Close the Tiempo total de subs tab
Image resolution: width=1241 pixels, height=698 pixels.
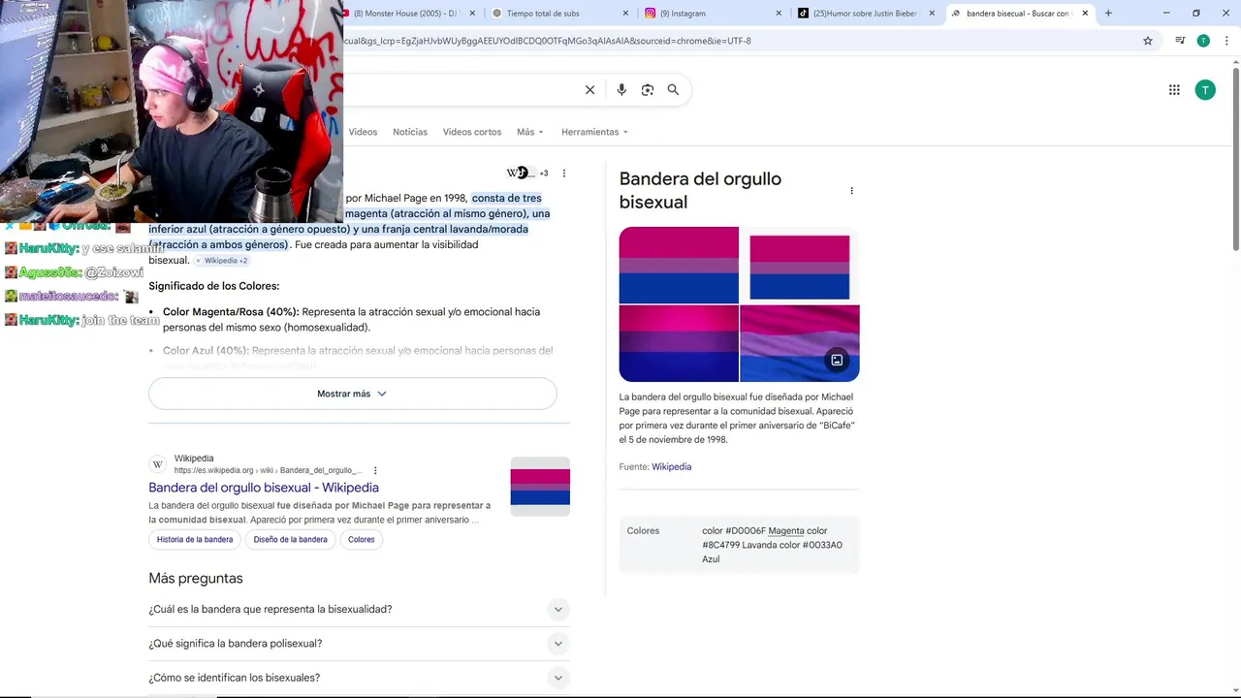625,14
